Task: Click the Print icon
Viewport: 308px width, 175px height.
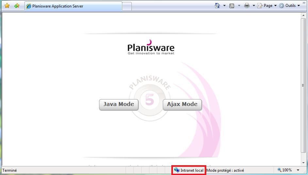Action: [x=247, y=6]
